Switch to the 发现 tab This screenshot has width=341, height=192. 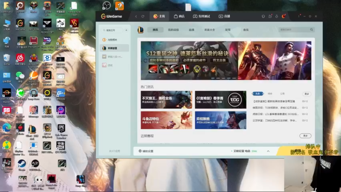(x=228, y=30)
